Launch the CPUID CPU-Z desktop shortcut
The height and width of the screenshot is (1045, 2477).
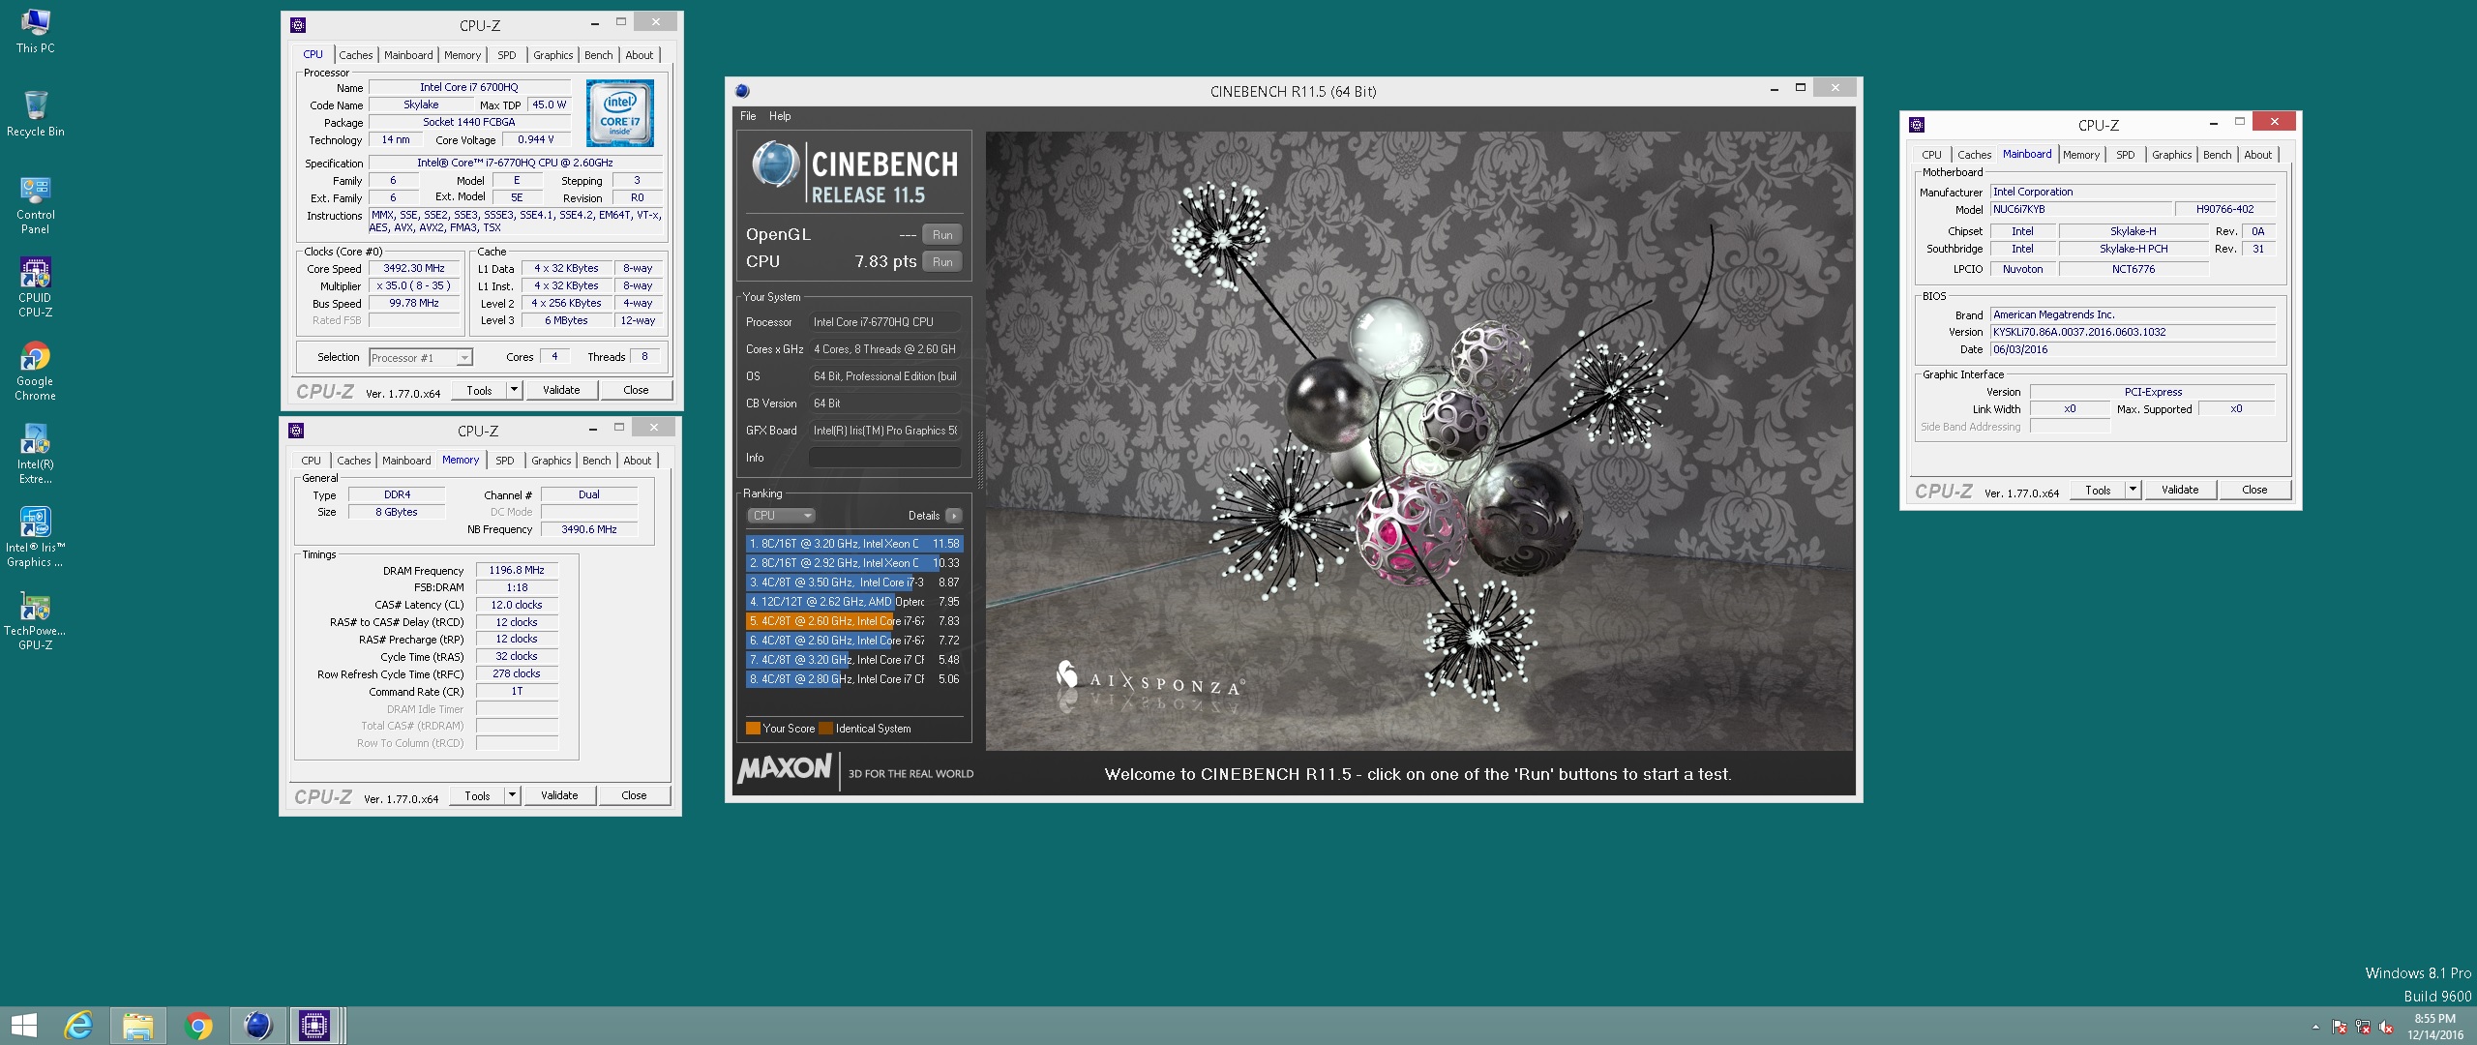[x=35, y=287]
